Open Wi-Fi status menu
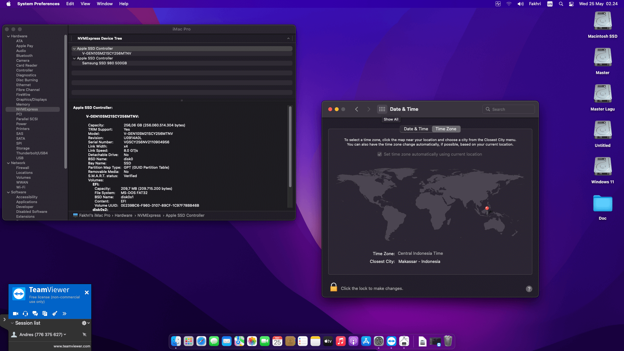Screen dimensions: 624x351 coord(509,4)
